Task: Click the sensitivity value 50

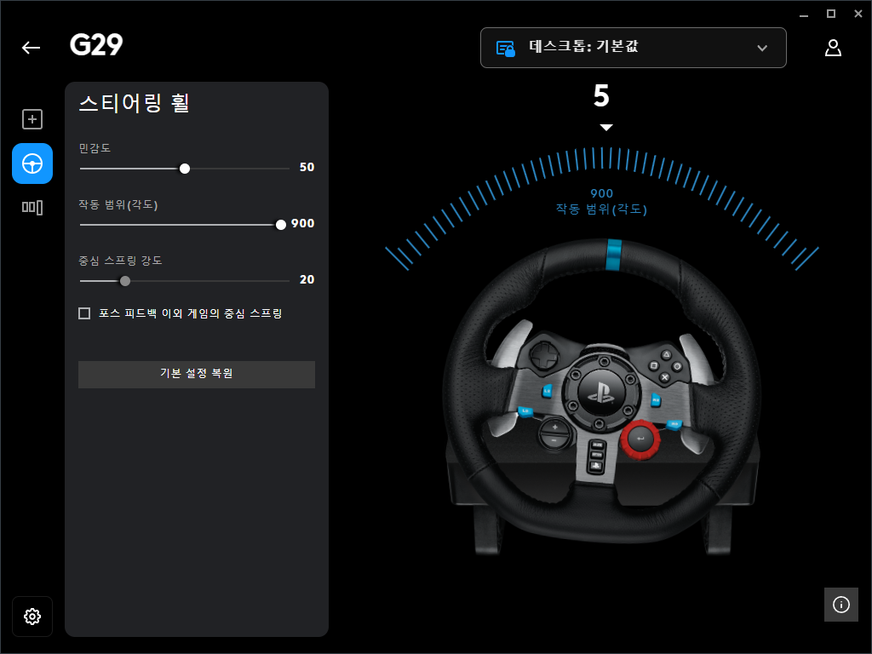Action: [307, 167]
